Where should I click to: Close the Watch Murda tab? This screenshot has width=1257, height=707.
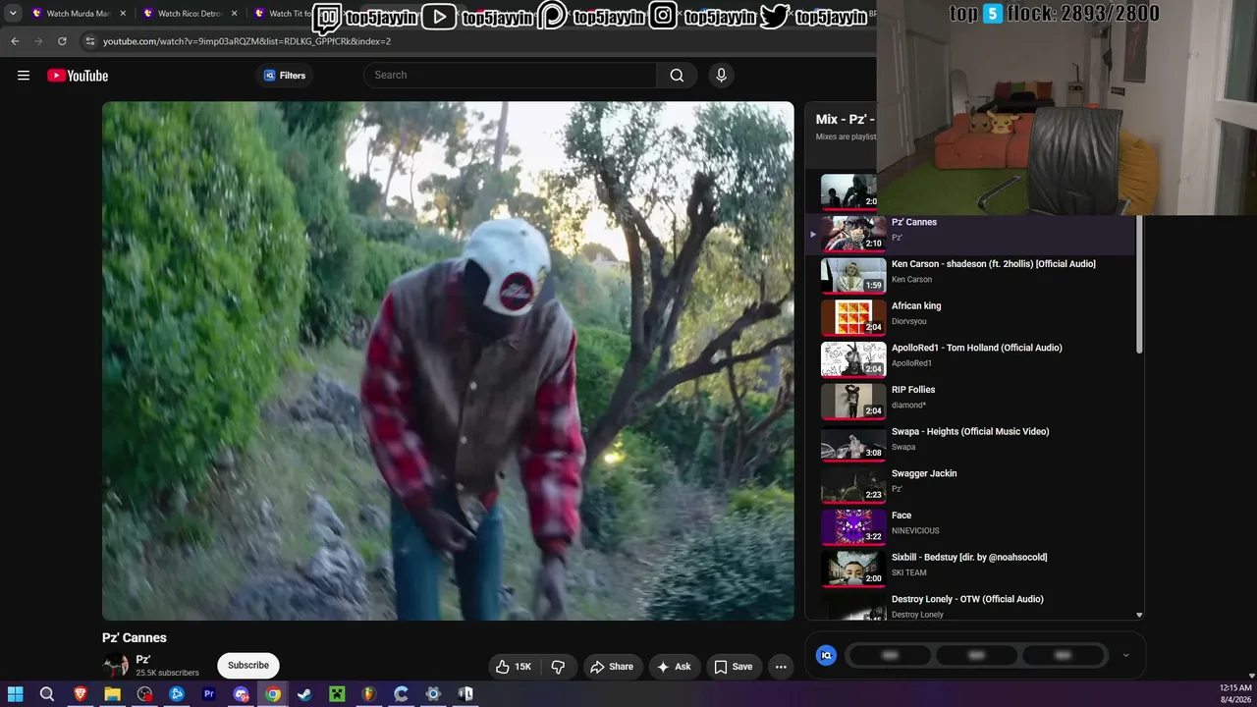tap(123, 14)
